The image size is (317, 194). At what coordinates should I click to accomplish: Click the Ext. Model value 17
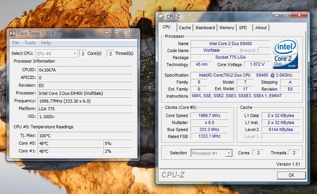(x=245, y=89)
